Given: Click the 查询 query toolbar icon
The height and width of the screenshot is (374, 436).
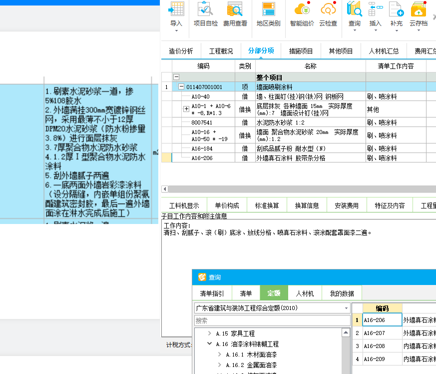Looking at the screenshot, I should tap(355, 9).
